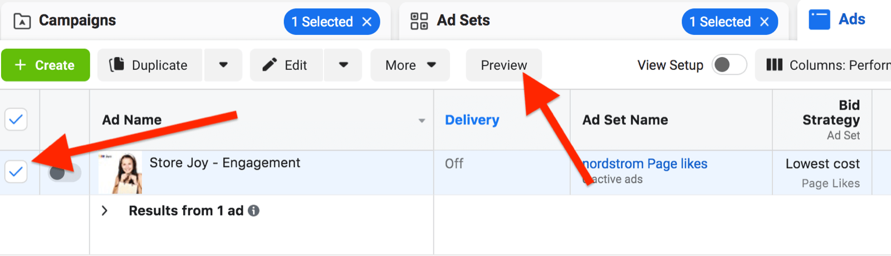891x256 pixels.
Task: Open the More dropdown menu
Action: (x=410, y=65)
